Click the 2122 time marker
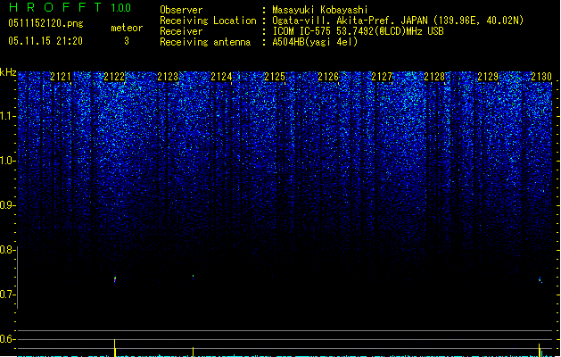 (114, 77)
